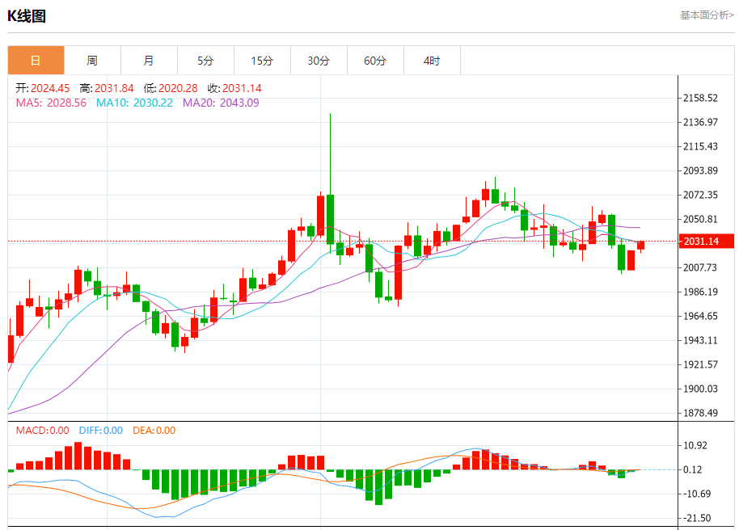Click the 1878.49 price axis label

click(700, 413)
